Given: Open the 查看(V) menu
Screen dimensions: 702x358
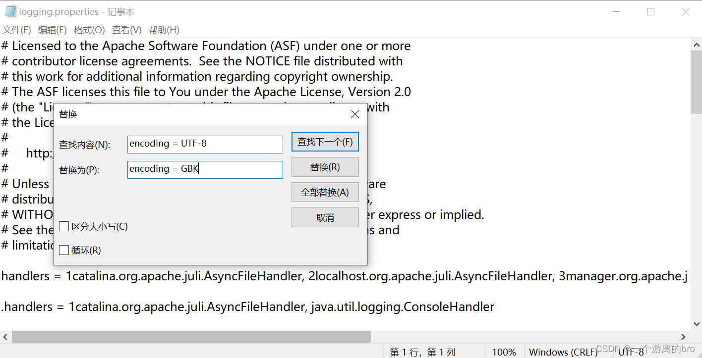Looking at the screenshot, I should coord(126,30).
